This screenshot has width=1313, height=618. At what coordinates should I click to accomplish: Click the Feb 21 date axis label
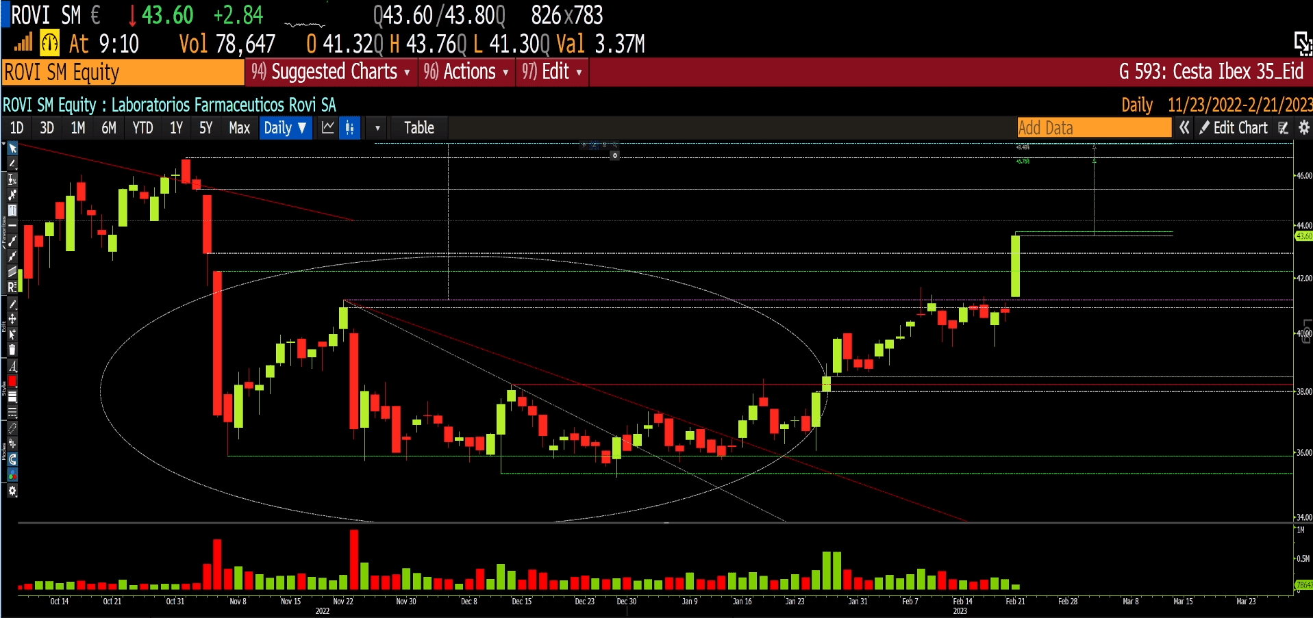point(1015,602)
